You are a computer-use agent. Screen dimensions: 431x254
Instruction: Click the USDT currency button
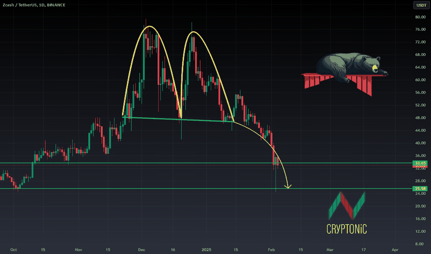421,5
